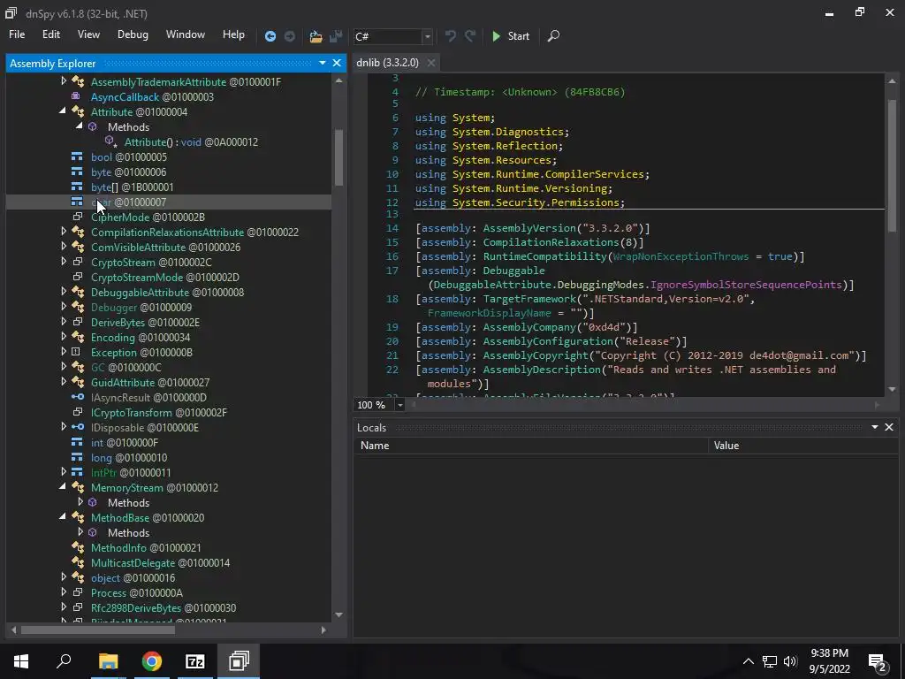Click the GuidAttribute class icon

tap(78, 382)
